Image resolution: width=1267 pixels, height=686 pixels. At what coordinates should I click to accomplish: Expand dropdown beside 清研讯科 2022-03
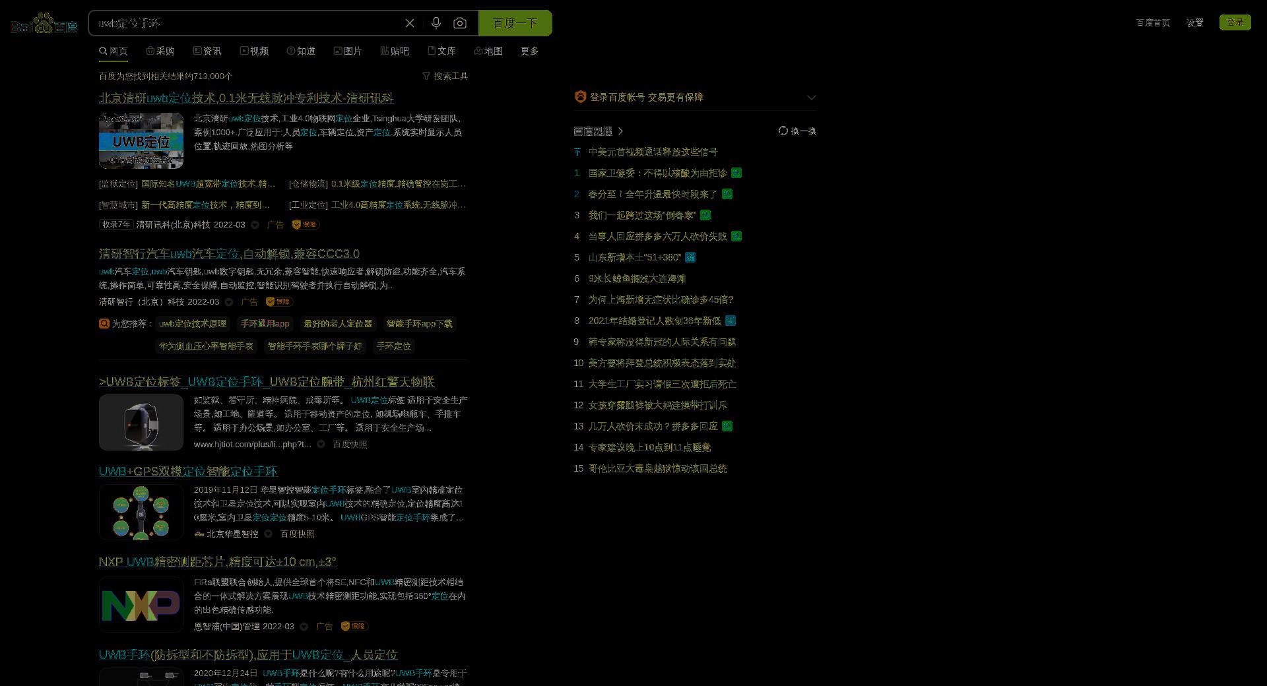pos(255,225)
